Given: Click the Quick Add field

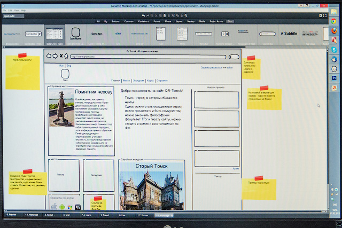Looking at the screenshot, I should tap(13, 16).
